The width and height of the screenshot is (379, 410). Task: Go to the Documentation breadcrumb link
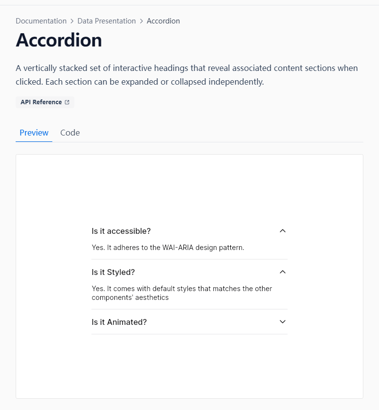pos(41,21)
